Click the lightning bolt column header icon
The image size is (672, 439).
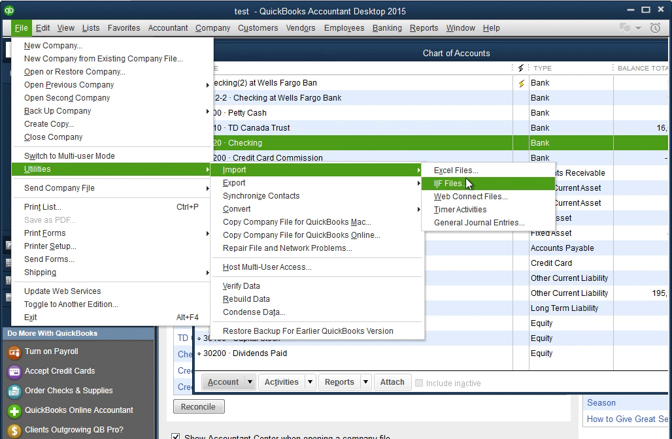point(521,68)
